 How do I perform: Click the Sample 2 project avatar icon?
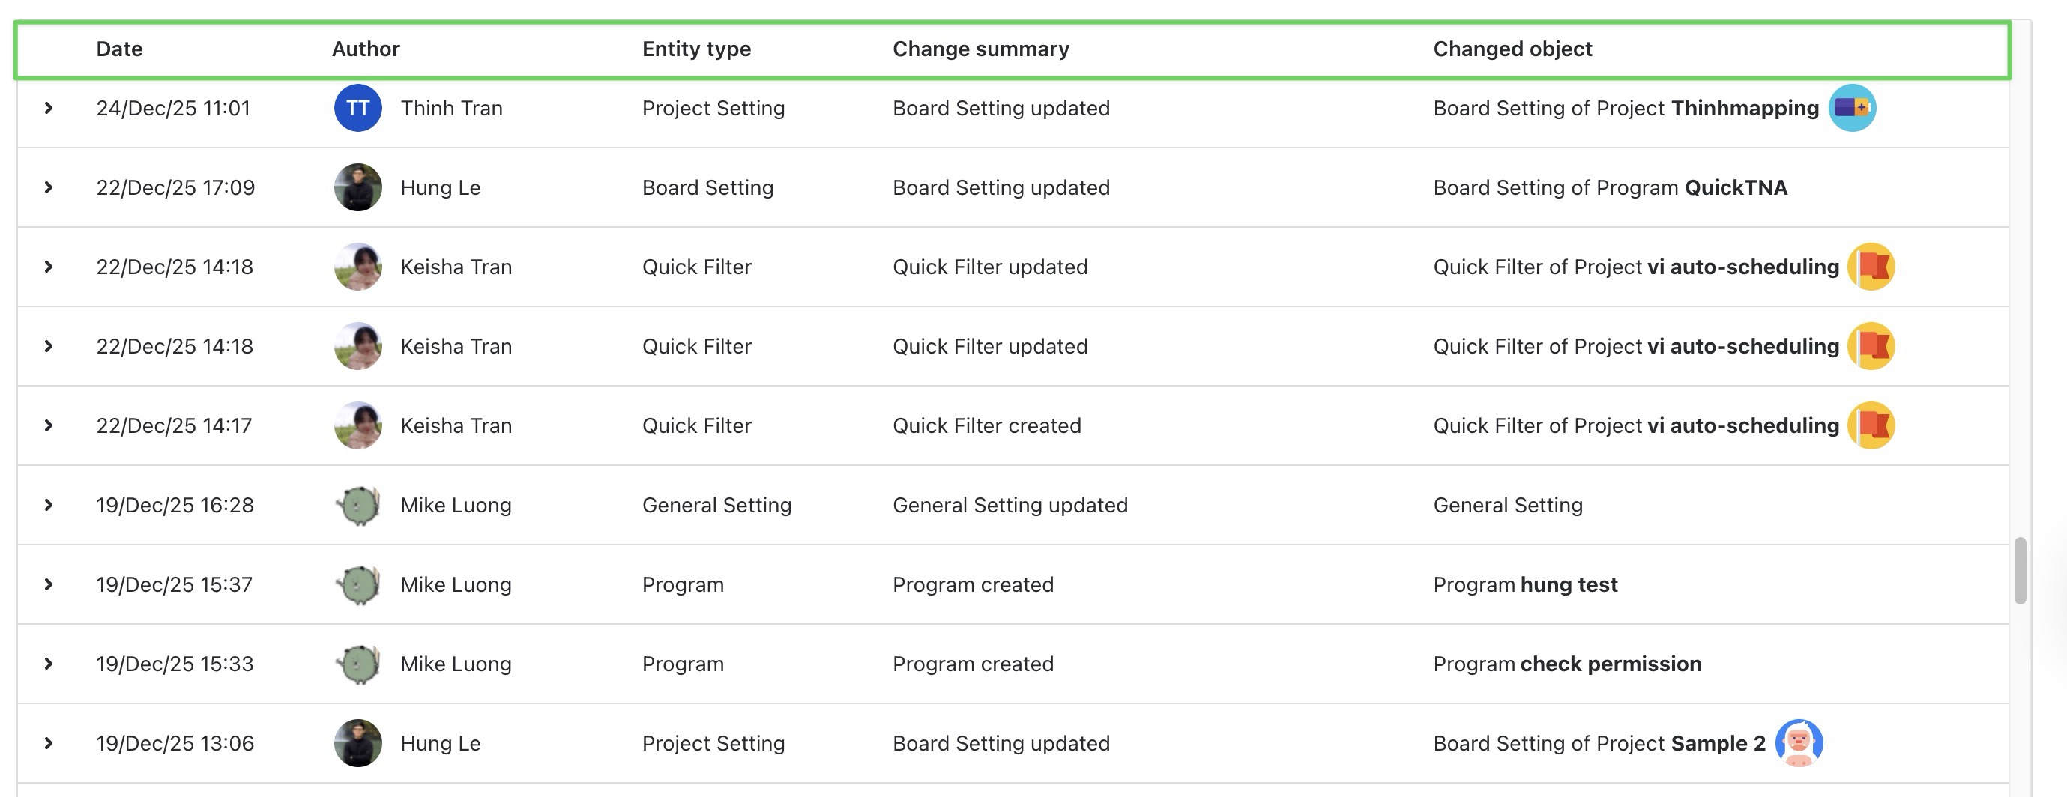(x=1798, y=742)
